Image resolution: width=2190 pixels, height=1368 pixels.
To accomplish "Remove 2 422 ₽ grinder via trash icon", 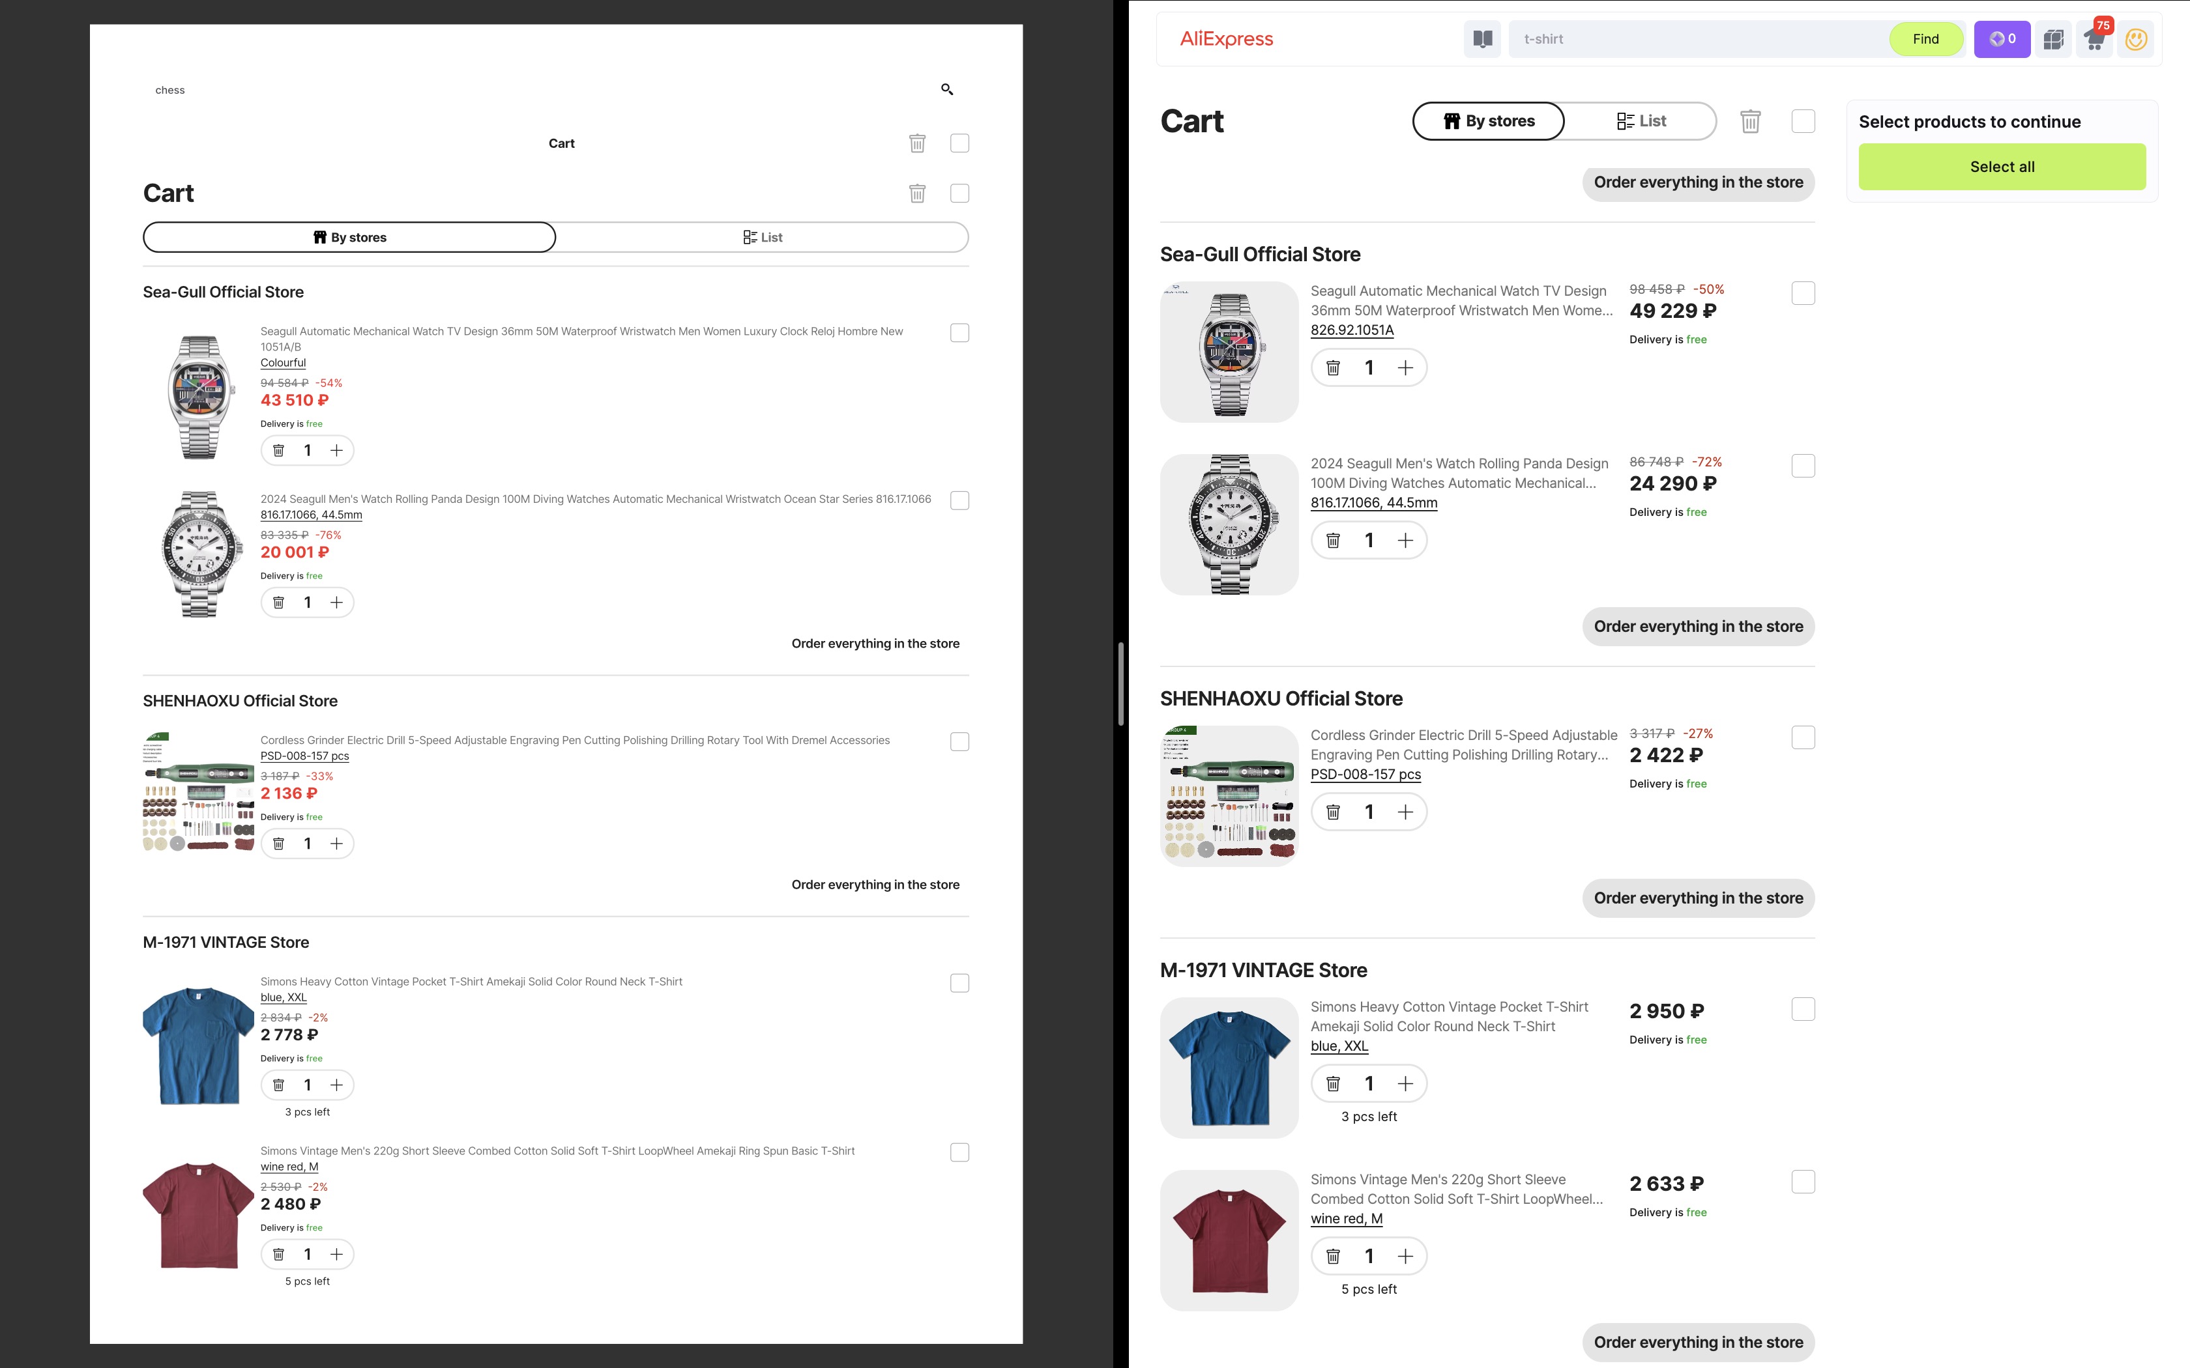I will [1333, 812].
